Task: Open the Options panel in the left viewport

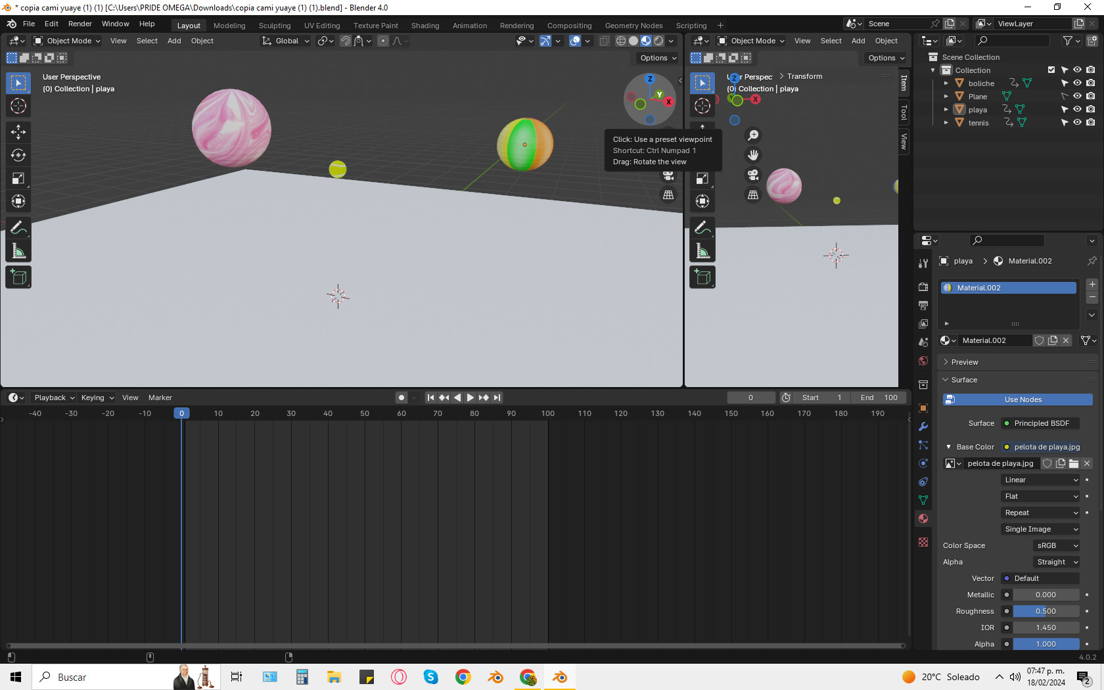Action: pyautogui.click(x=655, y=58)
